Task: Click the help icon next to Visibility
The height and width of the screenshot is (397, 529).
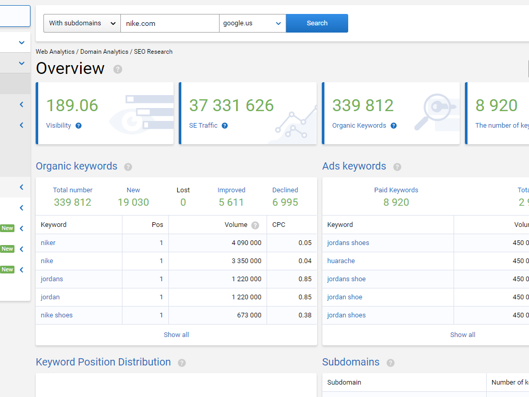Action: tap(79, 126)
